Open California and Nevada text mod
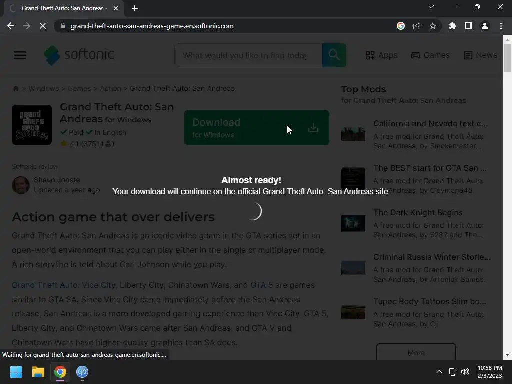Viewport: 512px width, 384px height. point(430,124)
